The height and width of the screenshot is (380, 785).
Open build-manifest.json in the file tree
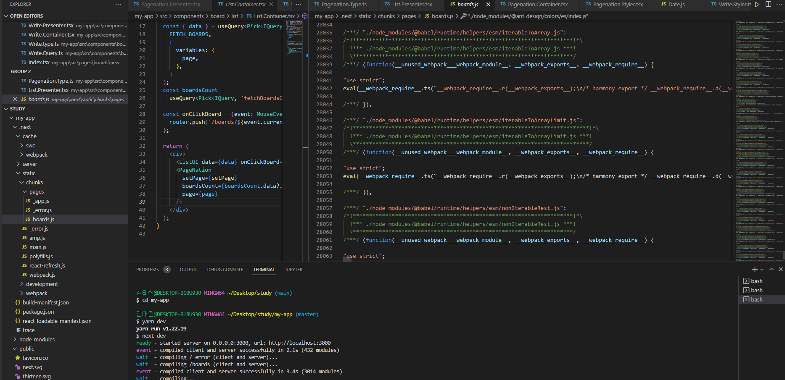pos(64,303)
